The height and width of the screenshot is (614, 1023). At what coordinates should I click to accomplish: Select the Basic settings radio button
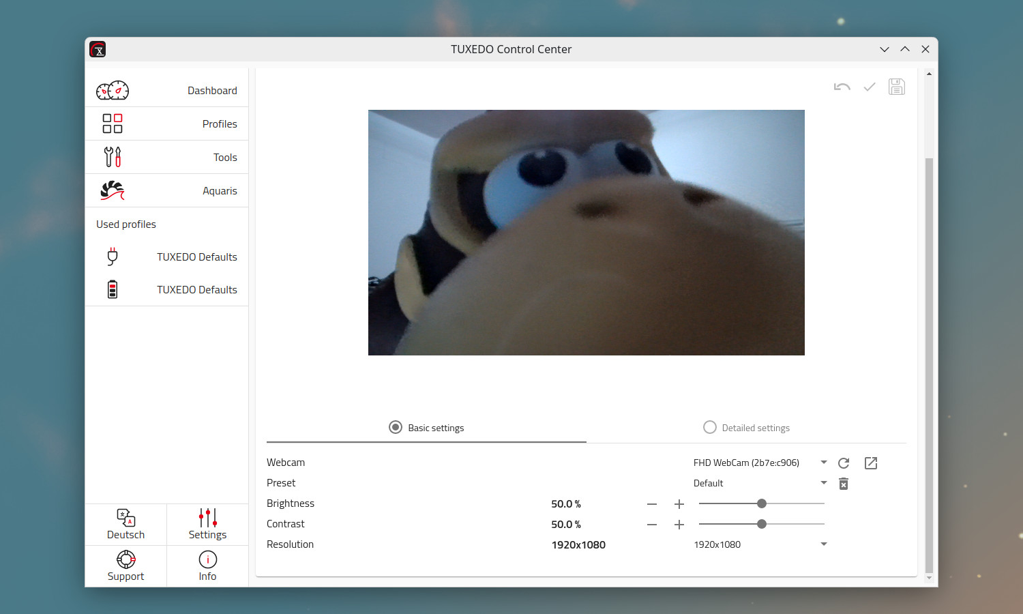396,428
